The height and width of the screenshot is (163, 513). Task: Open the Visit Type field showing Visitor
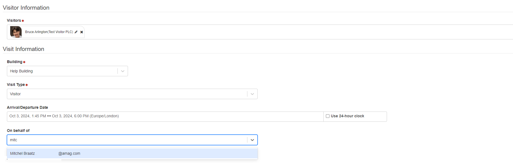tap(132, 94)
